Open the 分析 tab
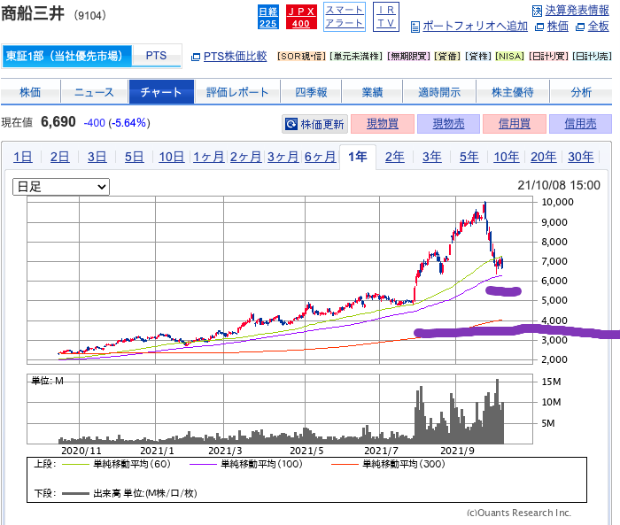The width and height of the screenshot is (620, 525). (x=581, y=92)
